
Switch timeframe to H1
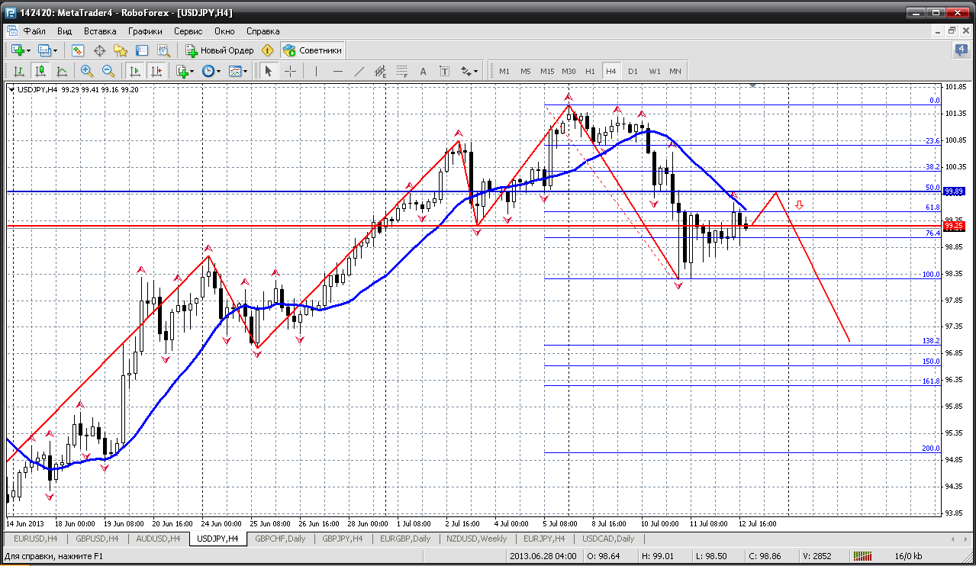pyautogui.click(x=590, y=71)
